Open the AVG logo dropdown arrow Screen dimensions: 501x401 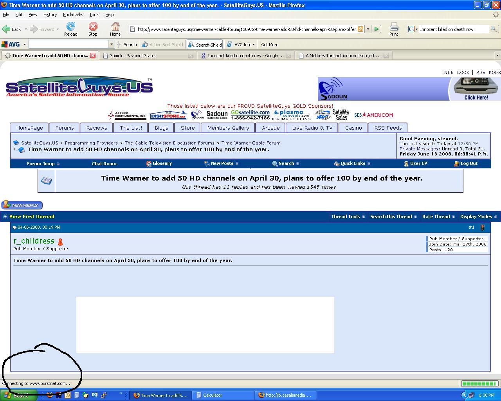pyautogui.click(x=25, y=45)
